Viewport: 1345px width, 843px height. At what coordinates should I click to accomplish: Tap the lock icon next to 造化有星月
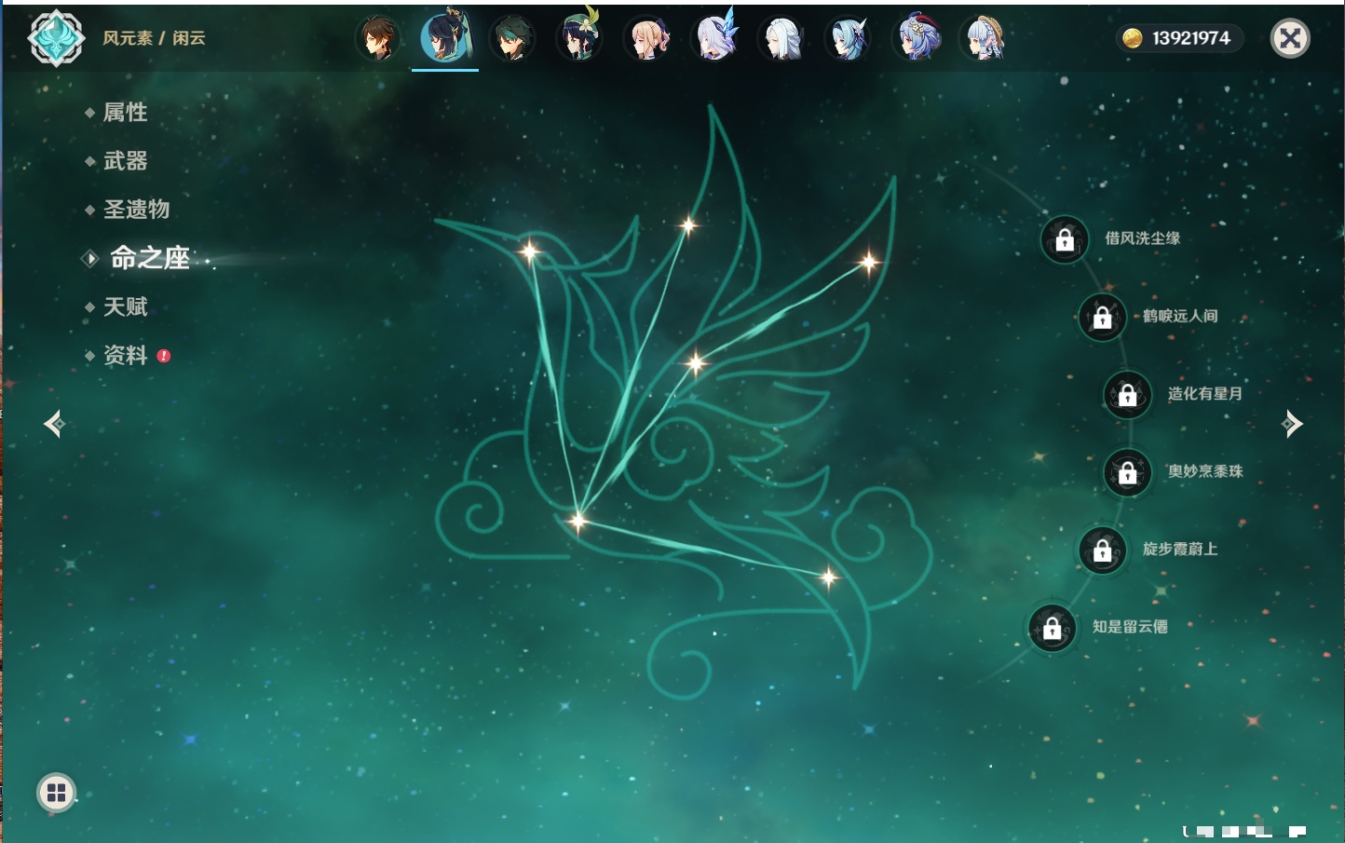(x=1128, y=395)
